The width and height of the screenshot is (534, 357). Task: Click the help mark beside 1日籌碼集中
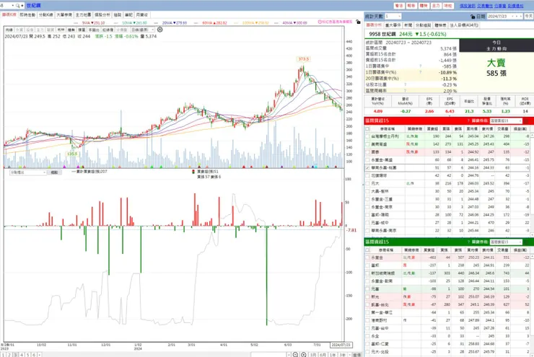tap(420, 66)
